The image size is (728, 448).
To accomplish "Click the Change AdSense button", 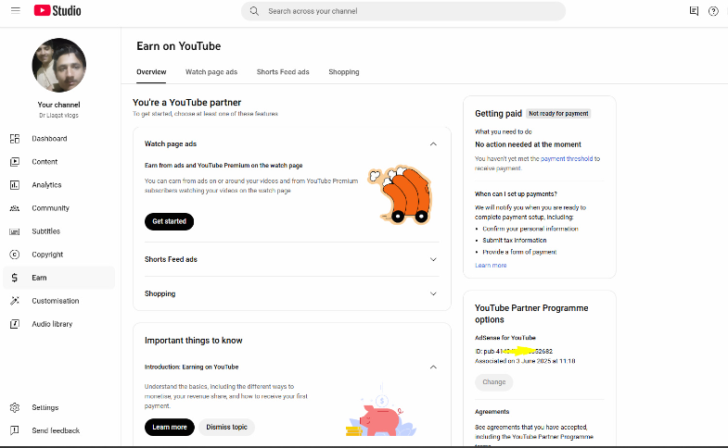I will [494, 382].
